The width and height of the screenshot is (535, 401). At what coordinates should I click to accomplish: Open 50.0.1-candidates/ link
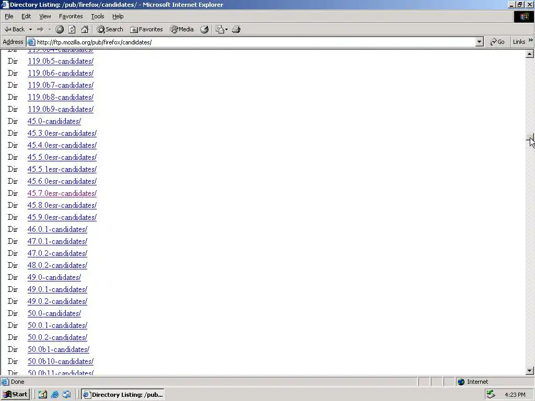tap(57, 326)
